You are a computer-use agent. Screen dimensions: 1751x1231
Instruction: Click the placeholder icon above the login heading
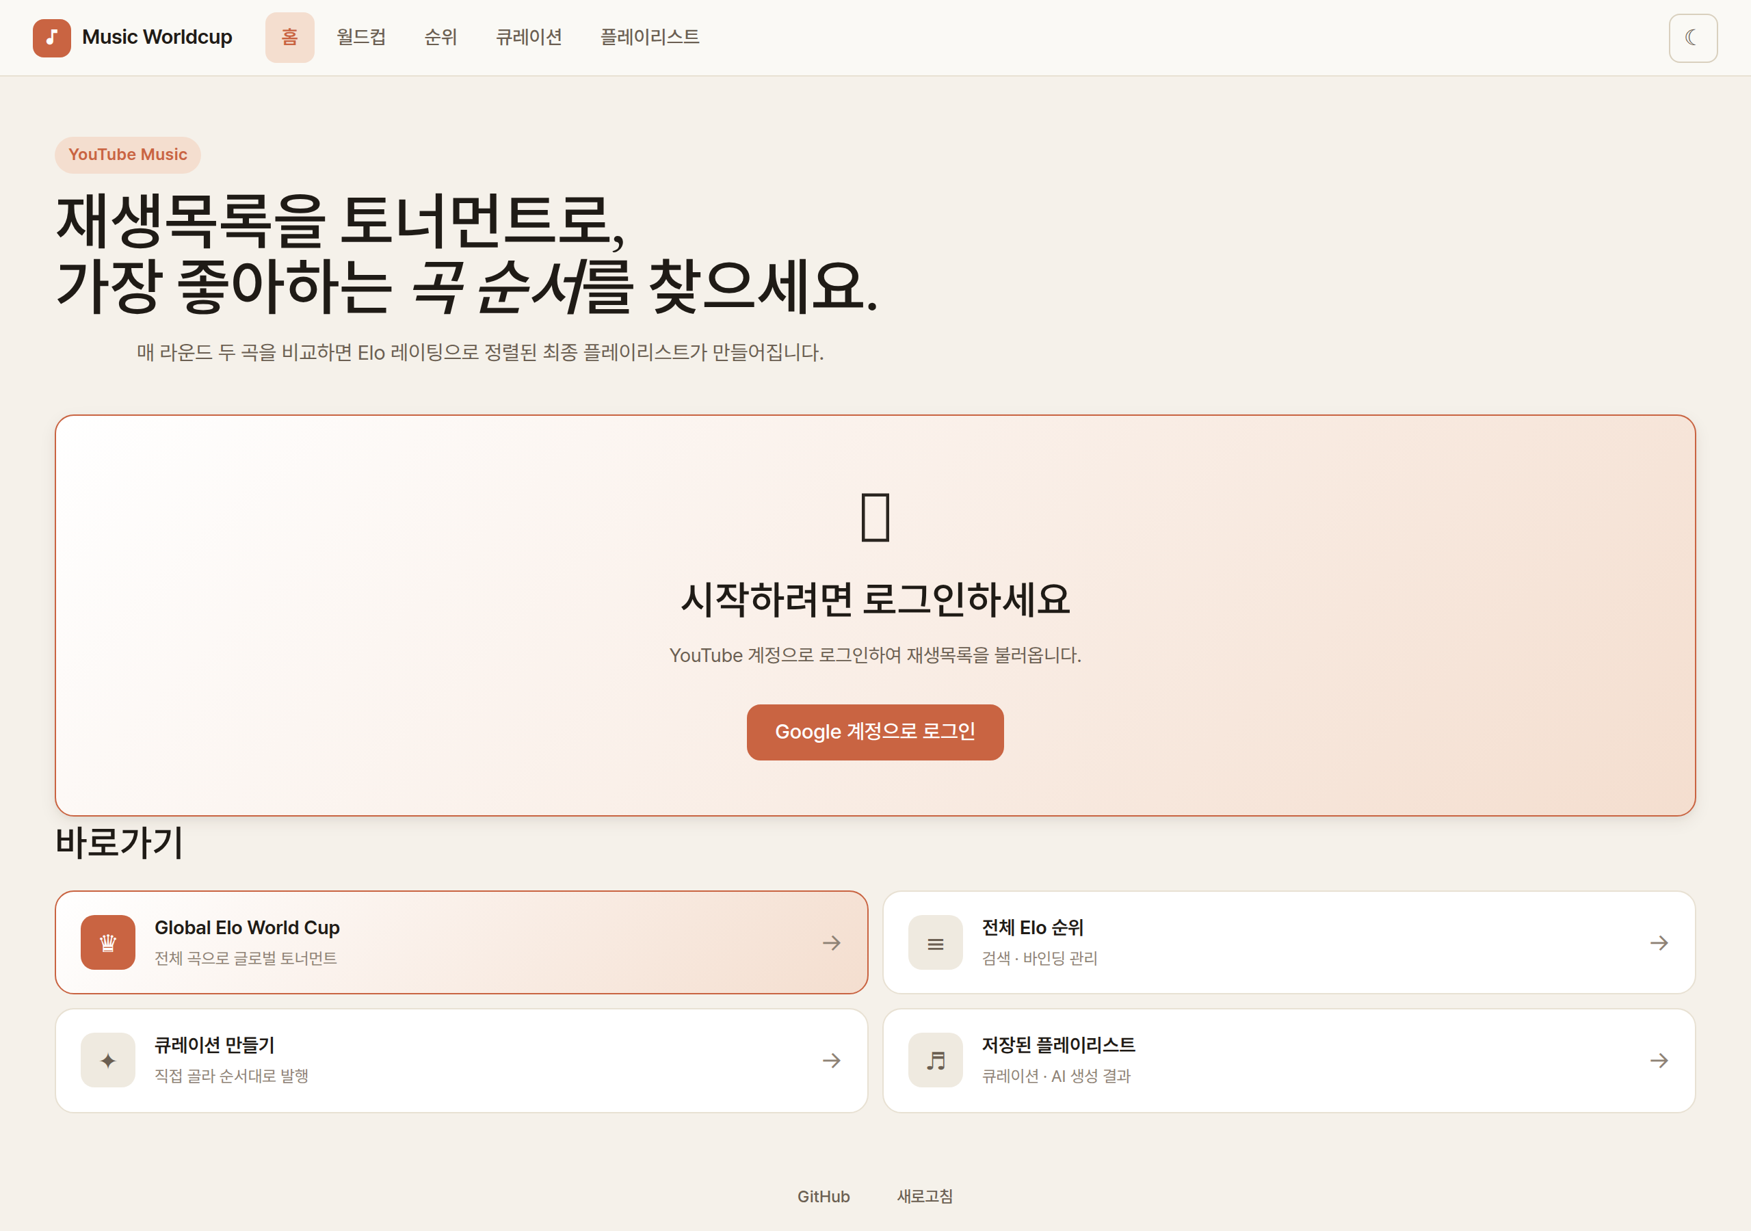pos(875,516)
